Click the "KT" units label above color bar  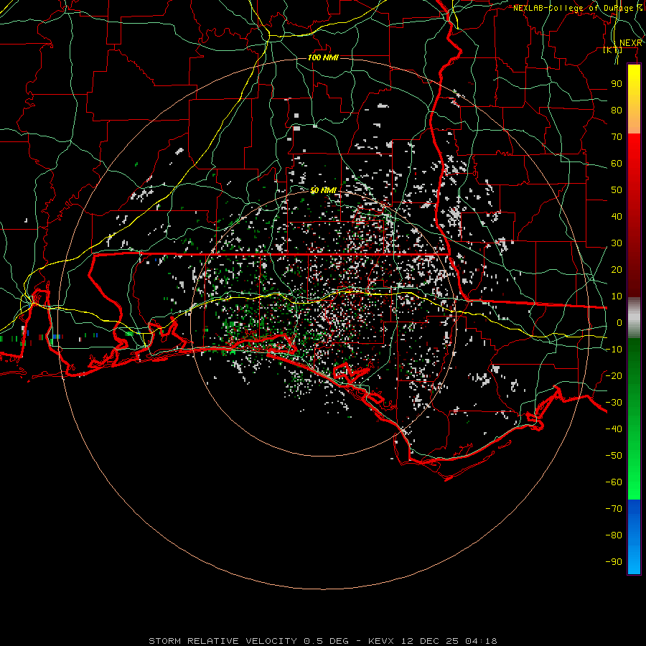tap(613, 50)
